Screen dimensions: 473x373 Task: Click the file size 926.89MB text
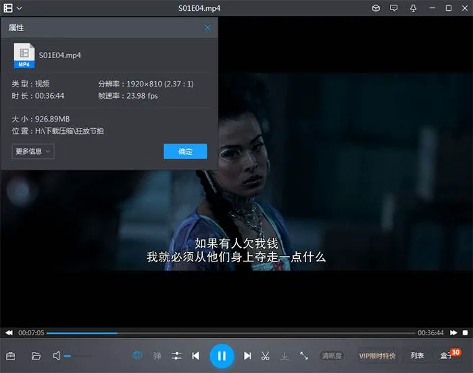[53, 119]
